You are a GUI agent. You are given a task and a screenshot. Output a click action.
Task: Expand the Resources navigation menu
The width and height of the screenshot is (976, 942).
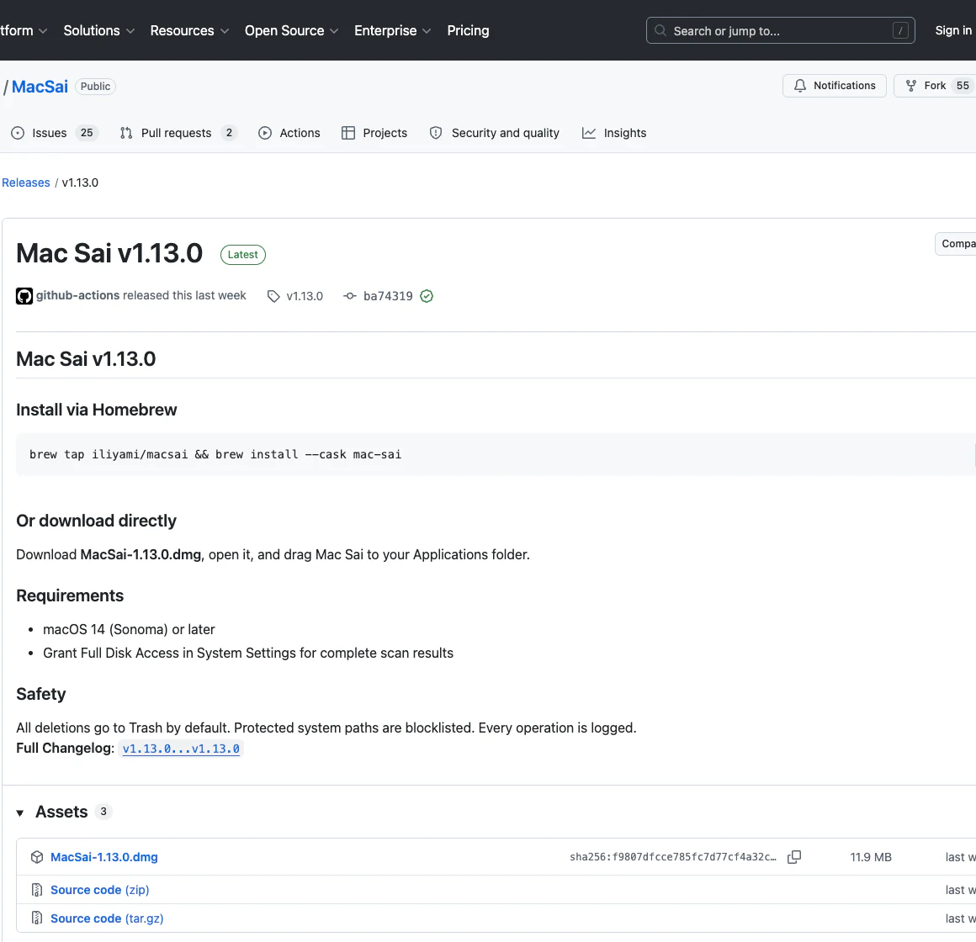[189, 30]
